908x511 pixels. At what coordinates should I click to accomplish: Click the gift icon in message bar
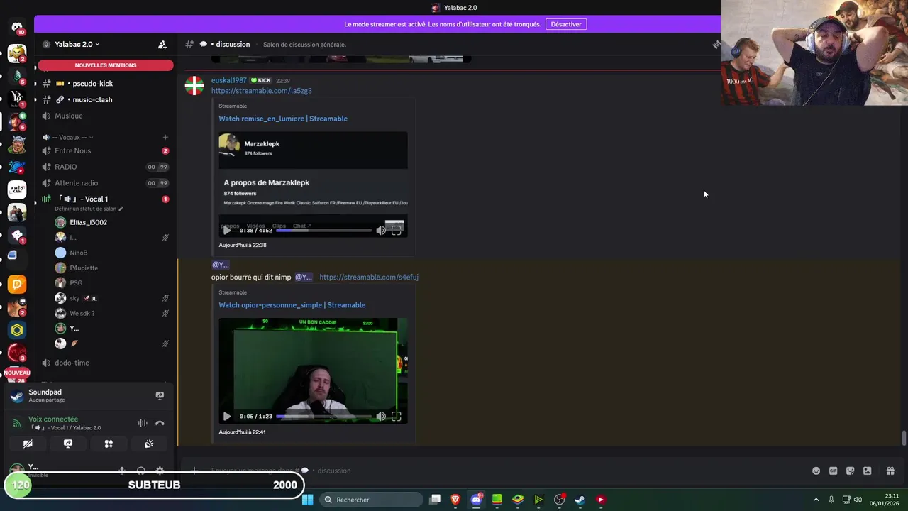(x=890, y=471)
